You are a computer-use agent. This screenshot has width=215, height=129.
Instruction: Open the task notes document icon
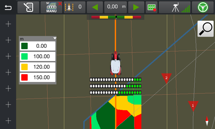pos(28,7)
